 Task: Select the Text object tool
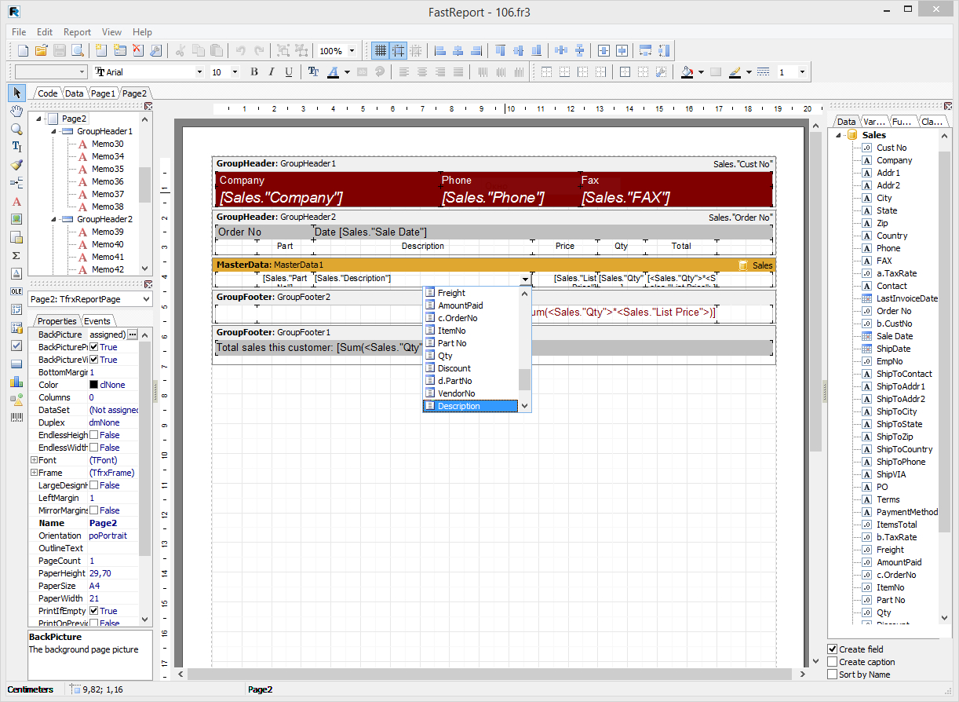point(16,146)
